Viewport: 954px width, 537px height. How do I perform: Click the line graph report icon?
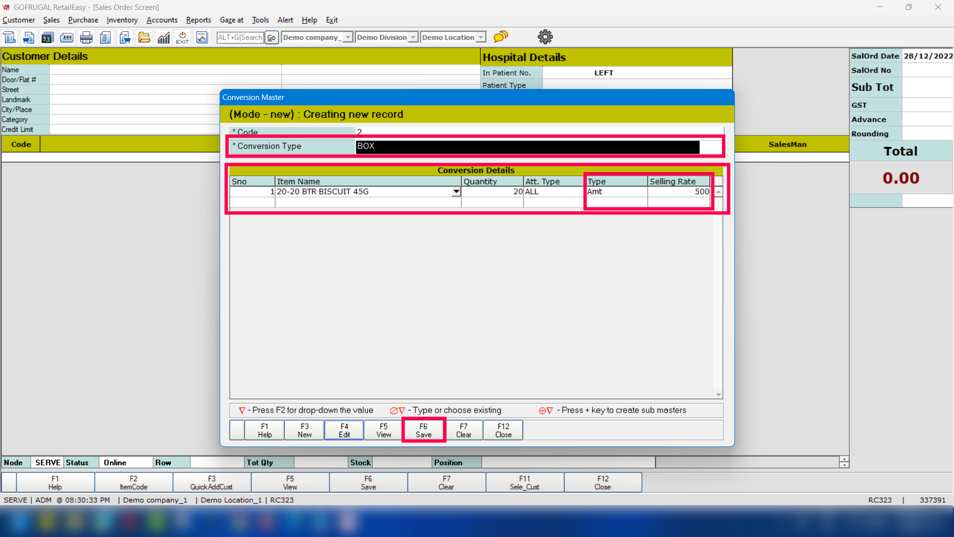(x=202, y=37)
